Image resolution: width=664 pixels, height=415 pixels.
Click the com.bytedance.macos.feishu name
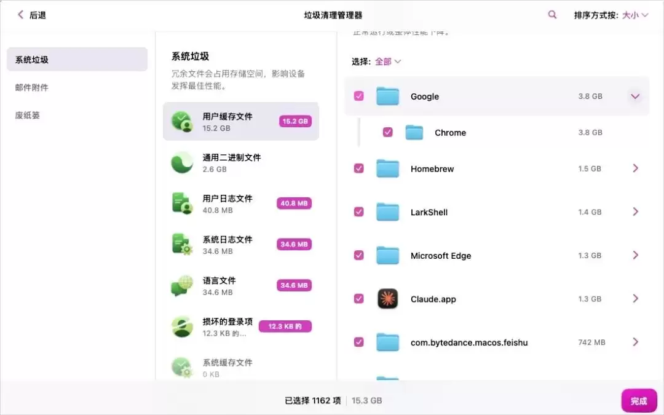(x=469, y=342)
